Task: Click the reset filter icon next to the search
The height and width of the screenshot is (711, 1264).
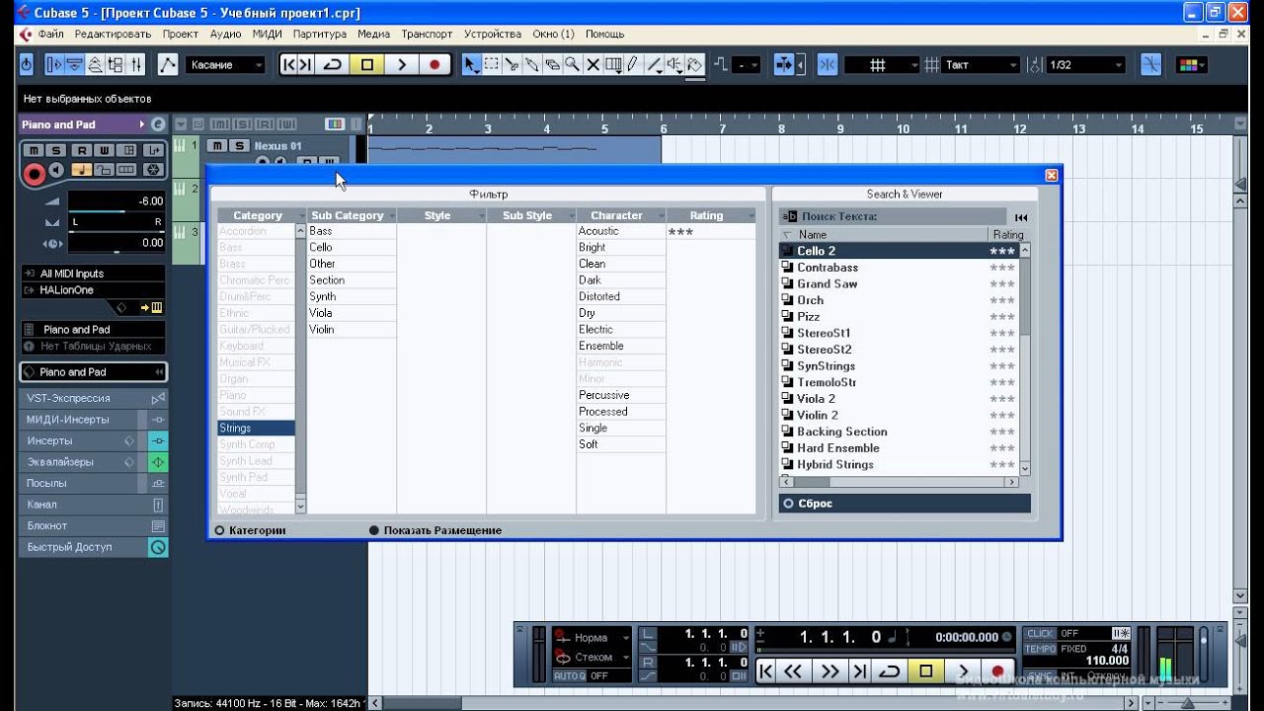Action: (x=1021, y=217)
